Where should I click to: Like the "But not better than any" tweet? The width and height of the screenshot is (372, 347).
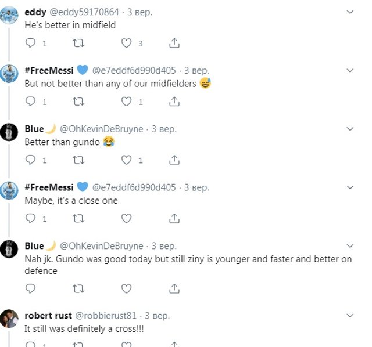[x=126, y=102]
